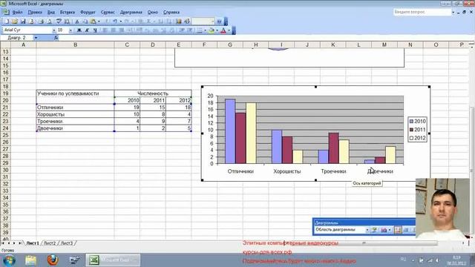
Task: Sort descending using the toolbar icon
Action: [168, 22]
